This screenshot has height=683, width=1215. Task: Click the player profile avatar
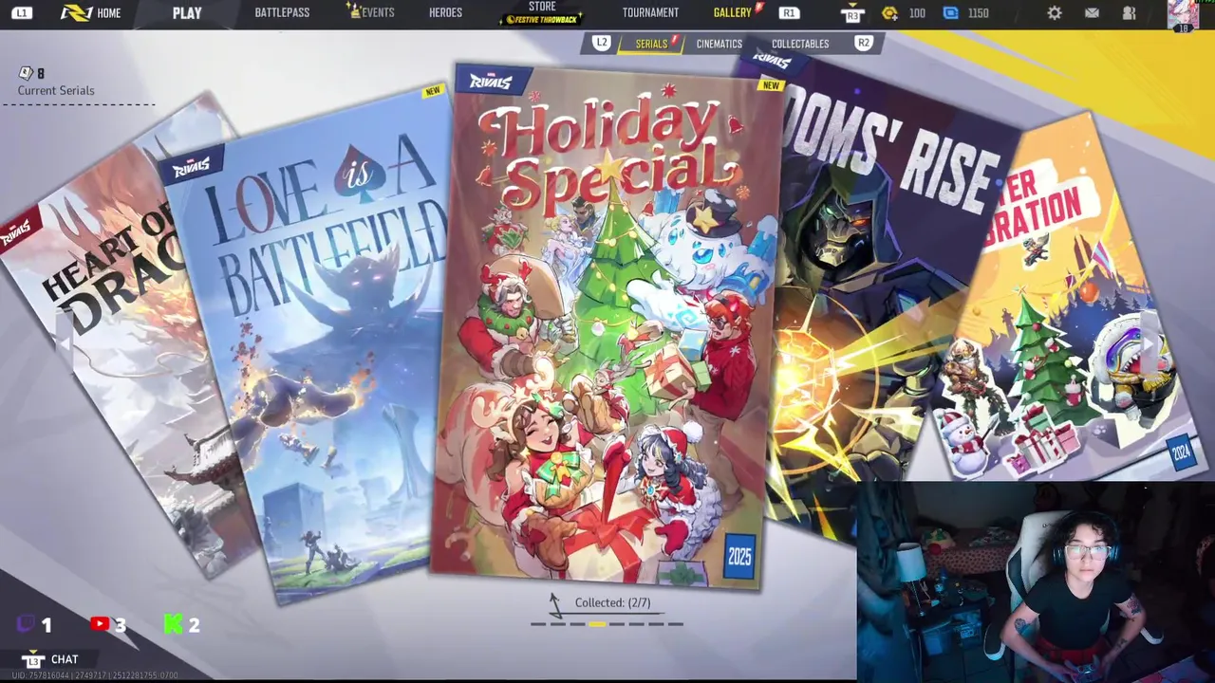(1183, 14)
